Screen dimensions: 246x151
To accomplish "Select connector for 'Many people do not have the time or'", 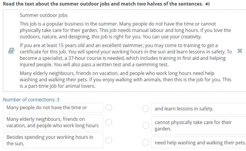I will 109,107.
